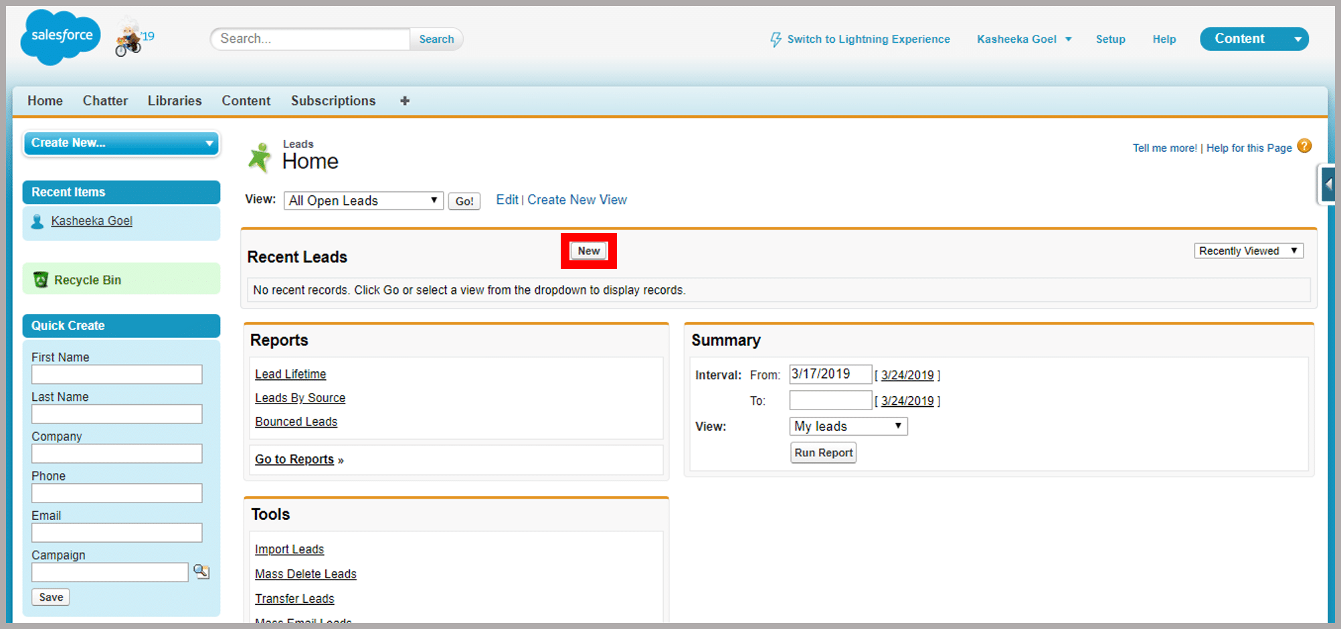1341x629 pixels.
Task: Click the Help for this Page link
Action: 1249,148
